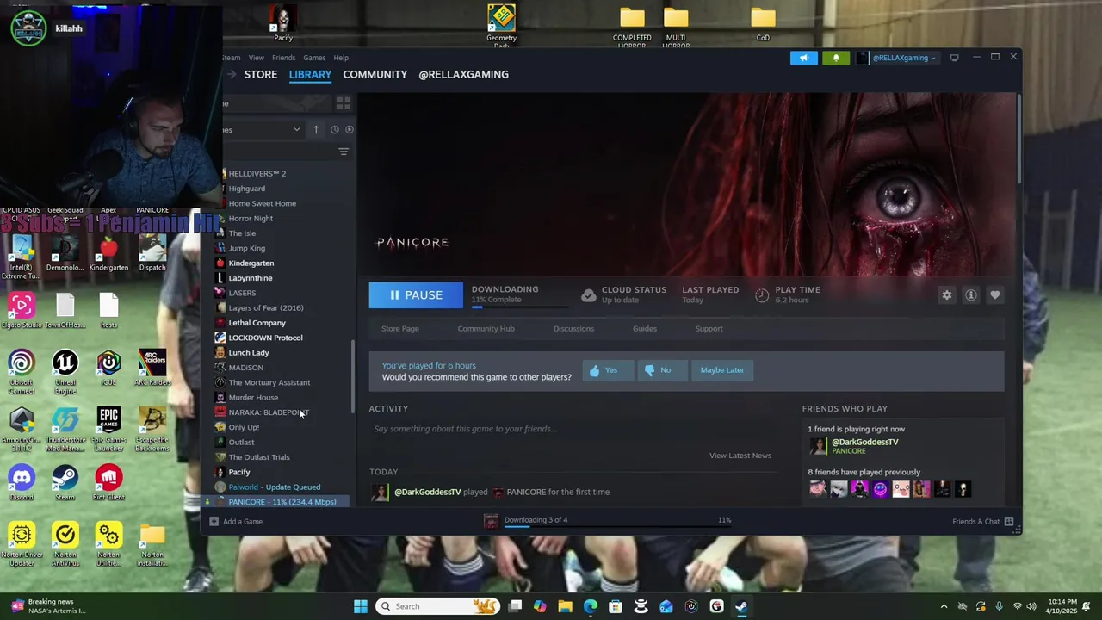Open PANICORE Support link
Viewport: 1102px width, 620px height.
click(x=709, y=329)
